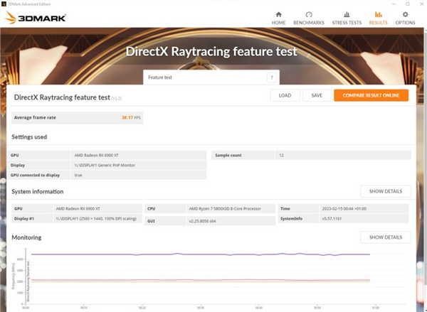Screen dimensions: 427x312
Task: Click the 3DMark logo
Action: click(36, 18)
